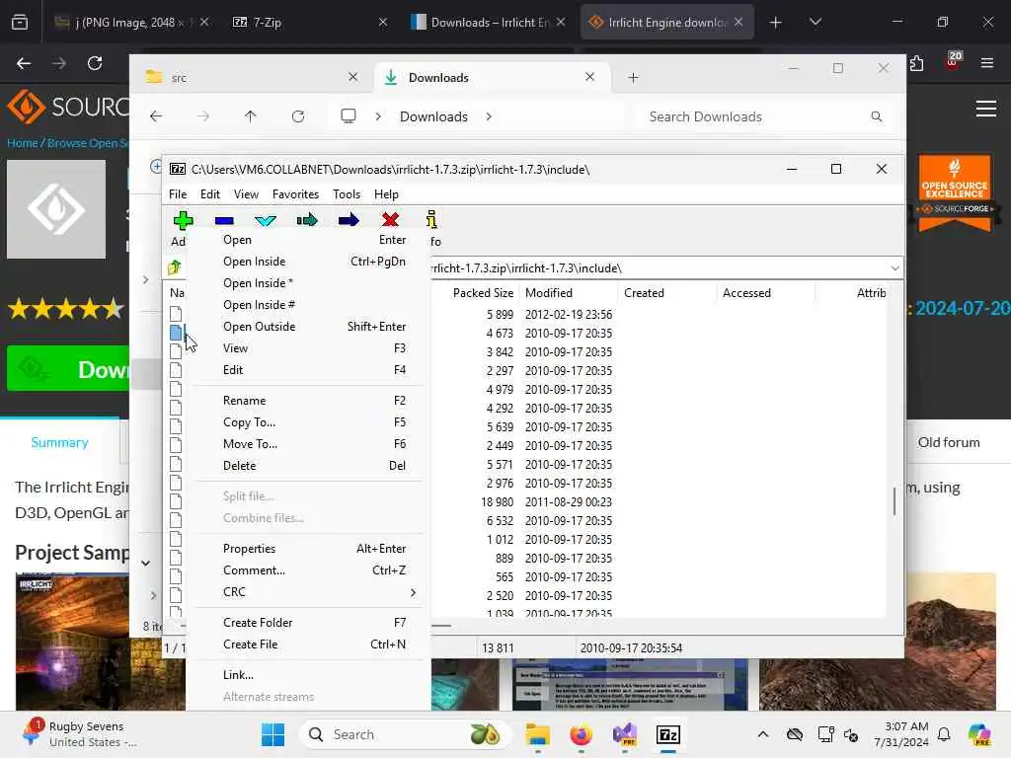Image resolution: width=1011 pixels, height=758 pixels.
Task: Open 7-Zip File menu
Action: [x=178, y=194]
